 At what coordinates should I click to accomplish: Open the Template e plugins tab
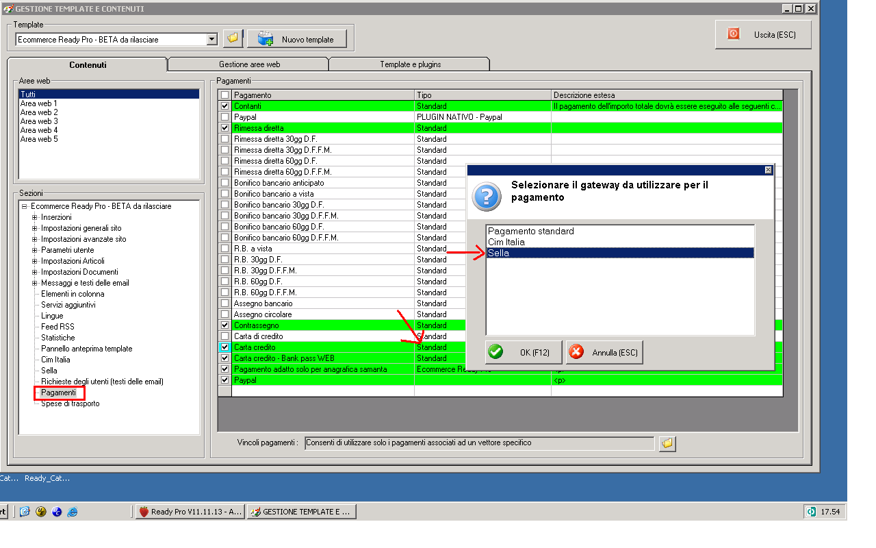[x=410, y=64]
